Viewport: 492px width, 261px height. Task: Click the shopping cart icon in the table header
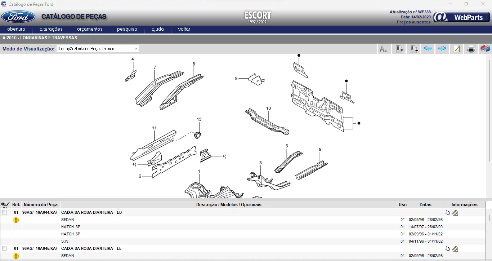[5, 204]
